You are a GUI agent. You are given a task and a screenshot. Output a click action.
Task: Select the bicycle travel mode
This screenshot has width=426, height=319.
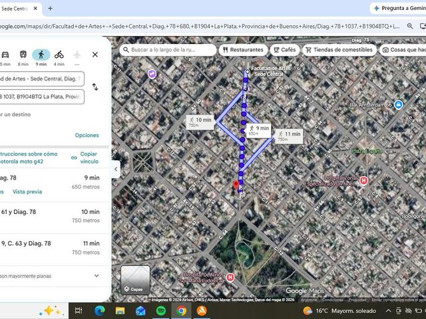click(59, 54)
